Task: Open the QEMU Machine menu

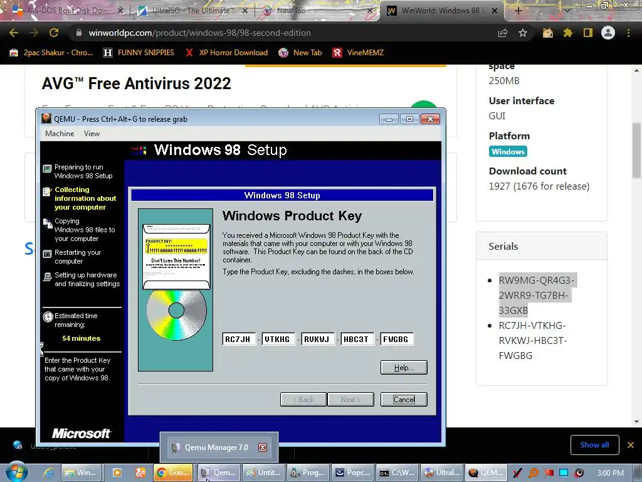Action: pos(60,134)
